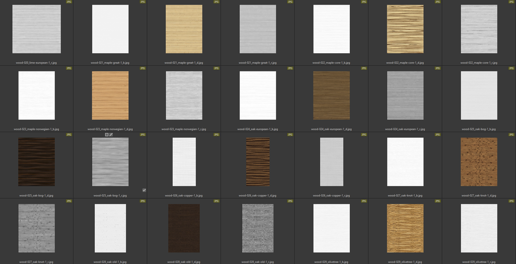The width and height of the screenshot is (516, 264).
Task: Select the wood-028_oak-old-1_r thumbnail
Action: (257, 228)
